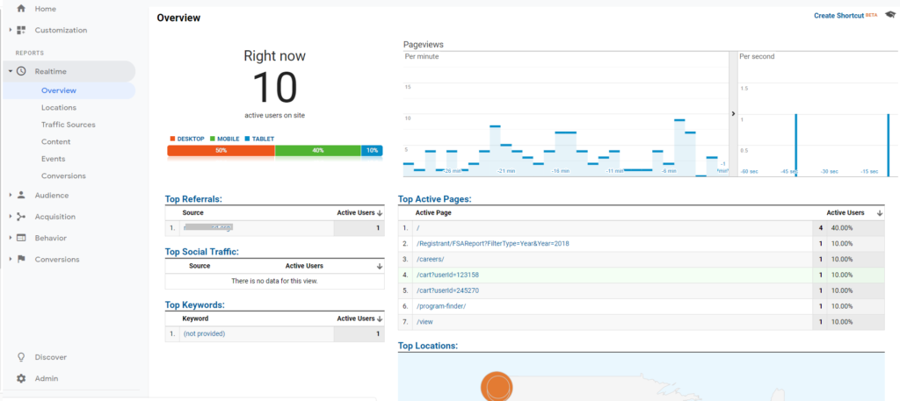Click the DESKTOP legend label

coord(191,140)
